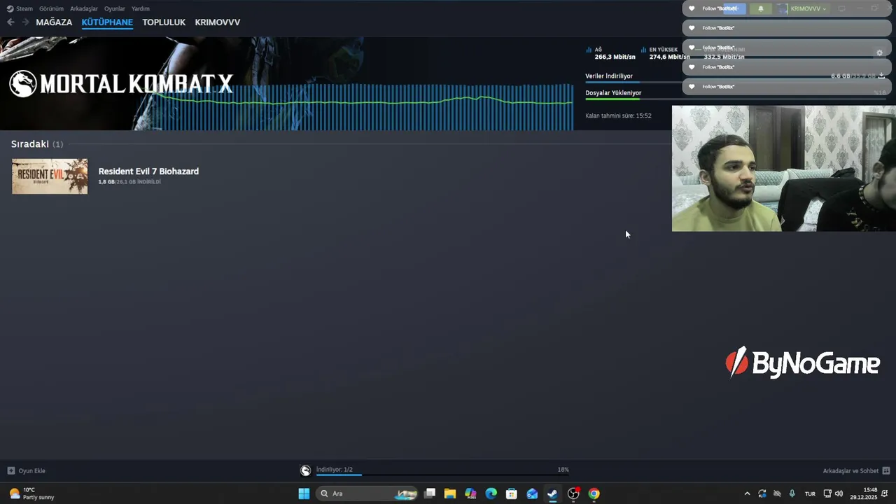Click the friends chat icon

tap(886, 471)
